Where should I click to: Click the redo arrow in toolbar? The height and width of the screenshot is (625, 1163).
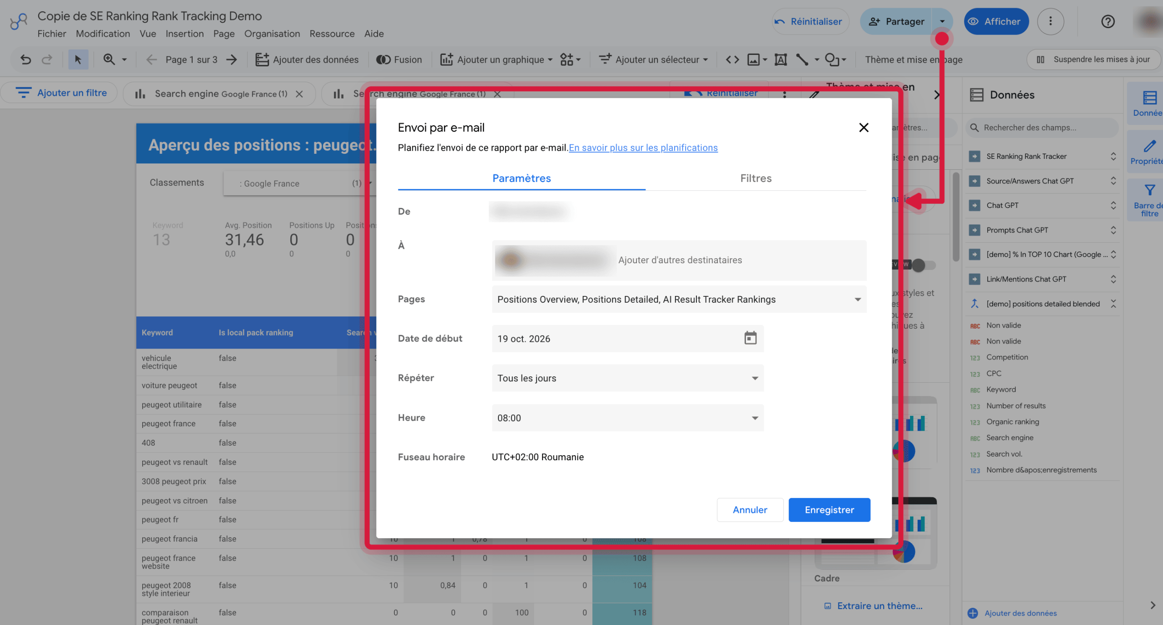point(47,59)
